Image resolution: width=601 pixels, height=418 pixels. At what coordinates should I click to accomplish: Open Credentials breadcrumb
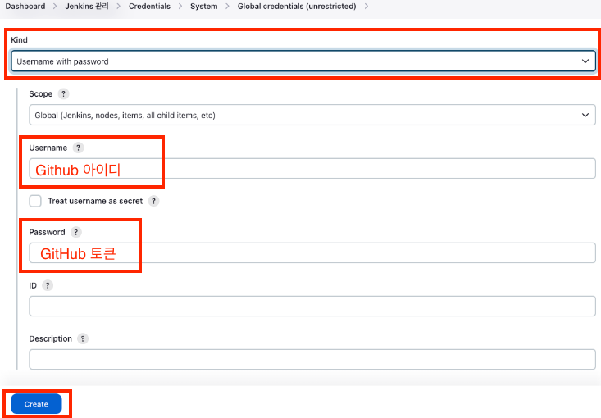pos(149,6)
